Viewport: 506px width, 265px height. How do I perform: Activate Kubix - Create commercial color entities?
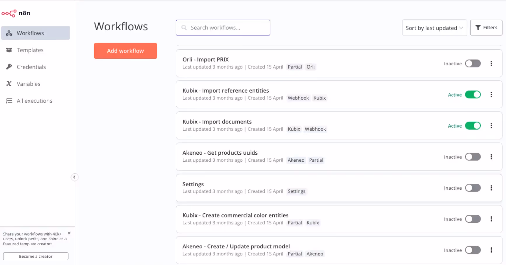click(x=473, y=219)
